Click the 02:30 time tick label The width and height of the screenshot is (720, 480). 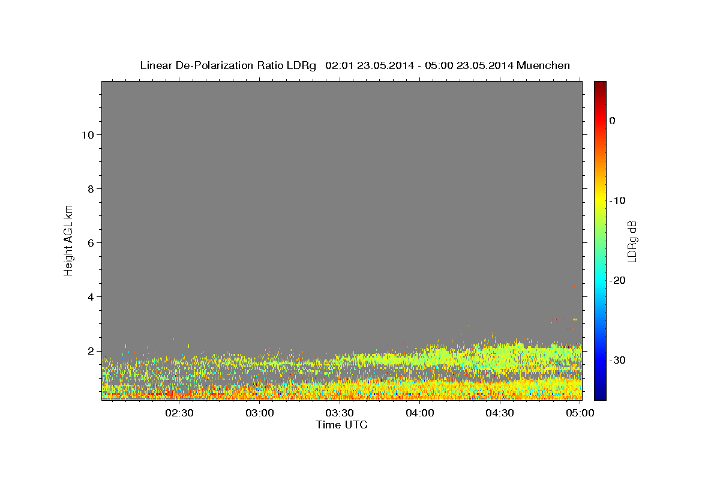(179, 413)
